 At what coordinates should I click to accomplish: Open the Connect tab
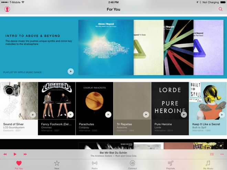(x=132, y=165)
